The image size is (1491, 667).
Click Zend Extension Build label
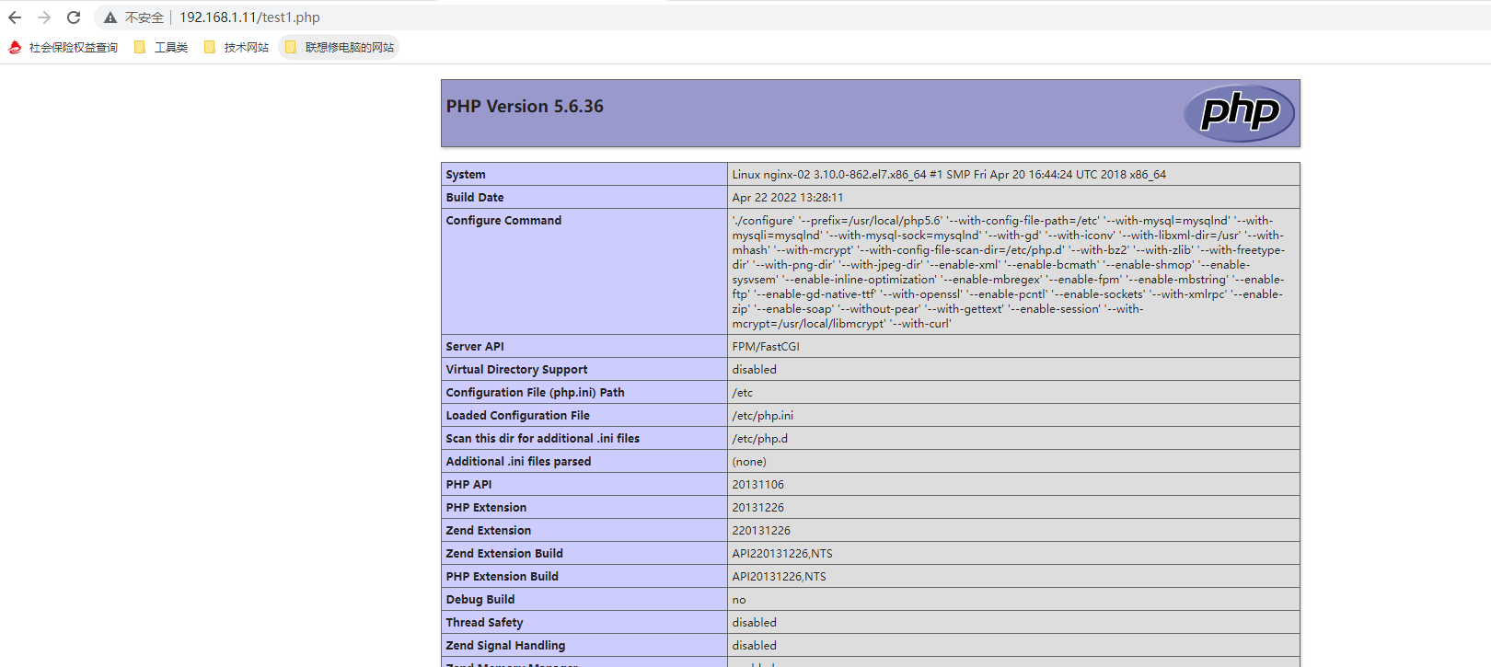(x=504, y=554)
